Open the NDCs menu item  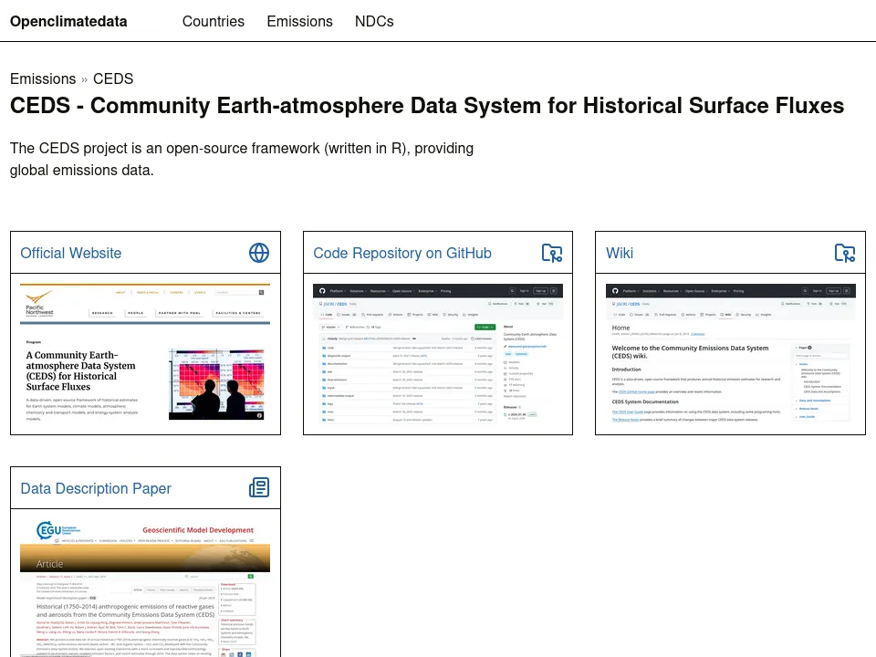pos(374,21)
